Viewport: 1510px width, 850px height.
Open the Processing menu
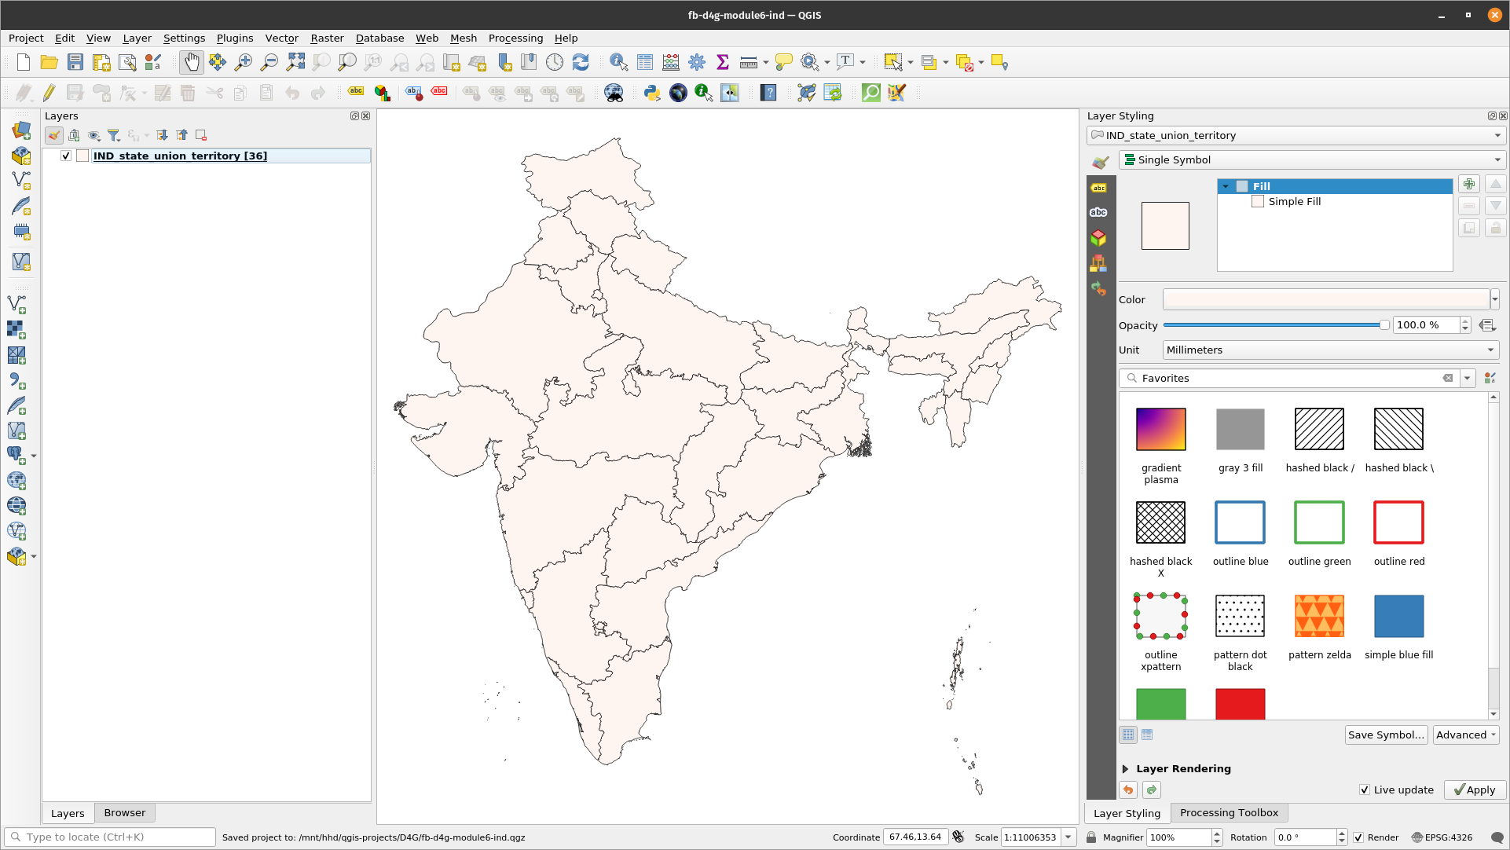(515, 38)
